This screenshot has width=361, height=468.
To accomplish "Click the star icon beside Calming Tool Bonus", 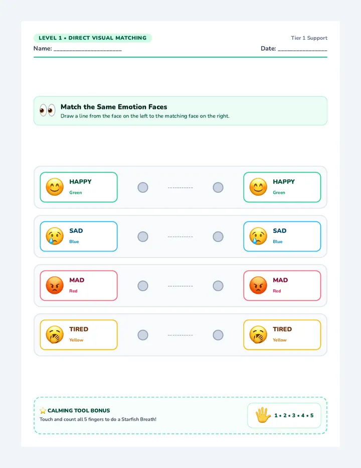I will tap(43, 411).
